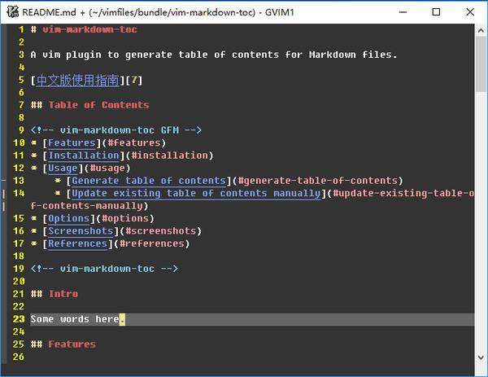
Task: Click line number 18 in the gutter
Action: [x=19, y=256]
